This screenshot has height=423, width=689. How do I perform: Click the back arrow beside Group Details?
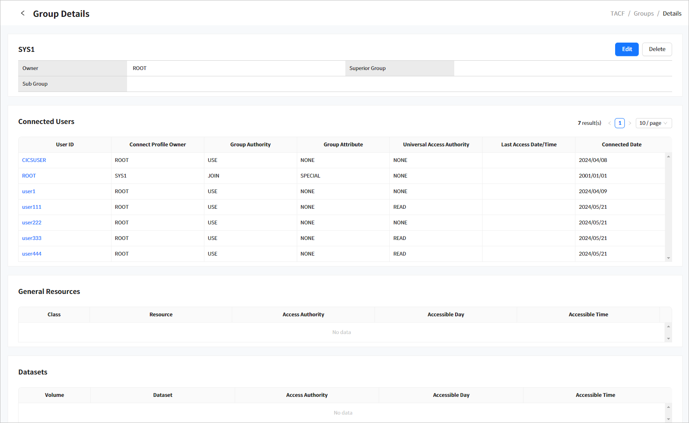coord(23,13)
